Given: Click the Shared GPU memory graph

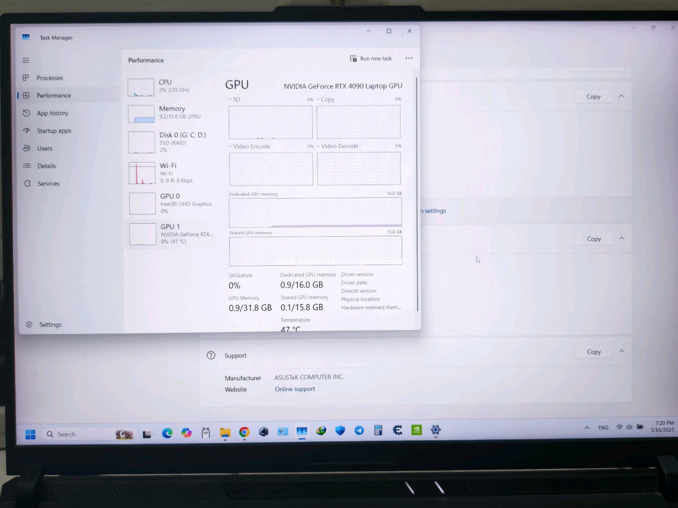Looking at the screenshot, I should tap(315, 251).
